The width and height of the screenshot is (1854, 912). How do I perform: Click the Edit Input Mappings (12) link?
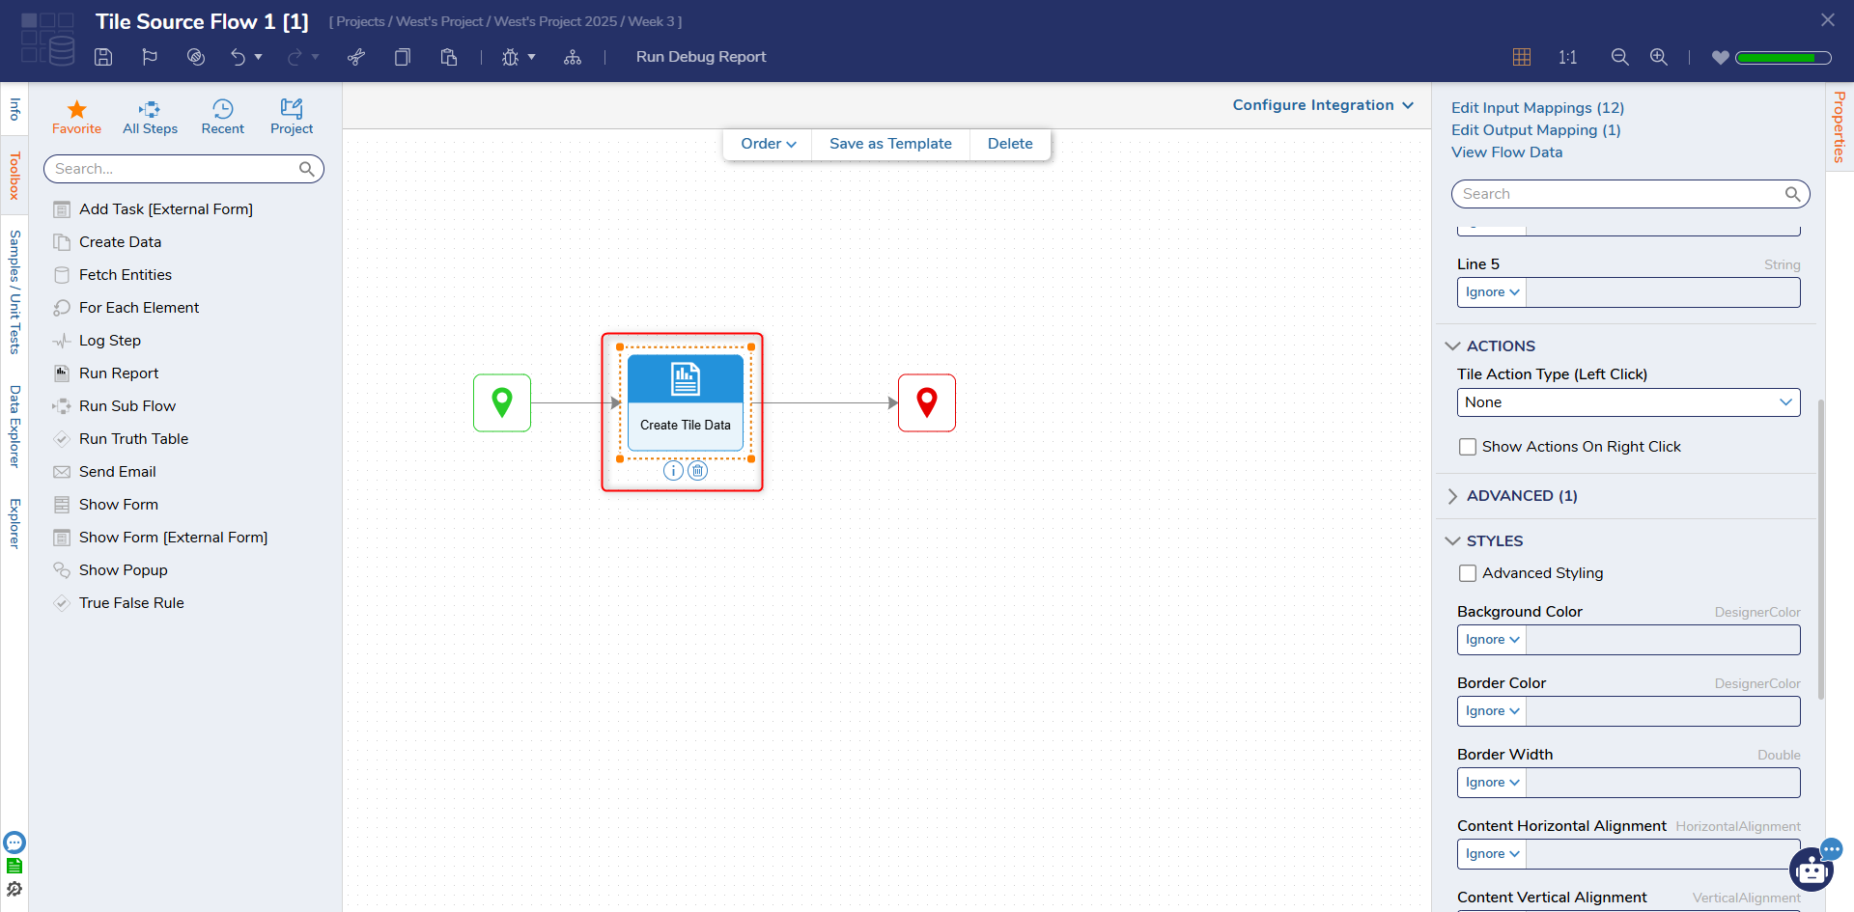(x=1537, y=108)
